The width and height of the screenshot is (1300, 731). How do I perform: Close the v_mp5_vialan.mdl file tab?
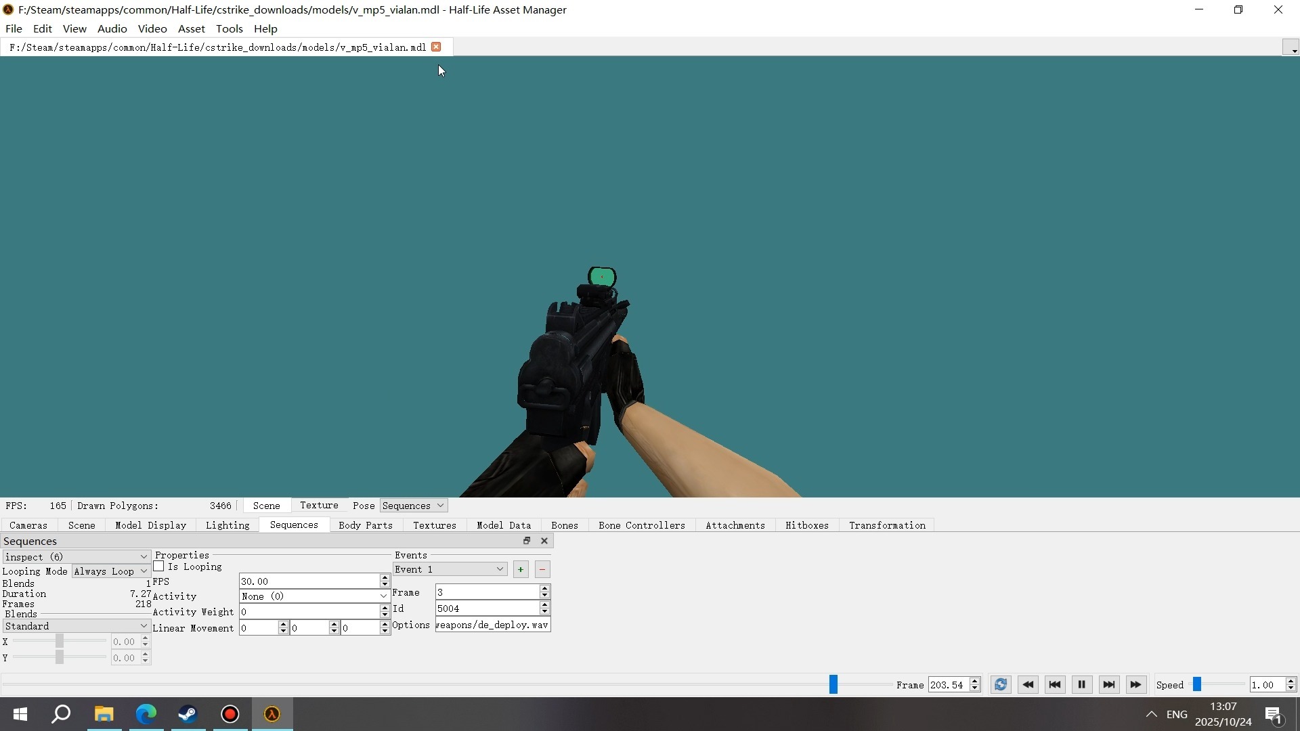click(x=437, y=47)
